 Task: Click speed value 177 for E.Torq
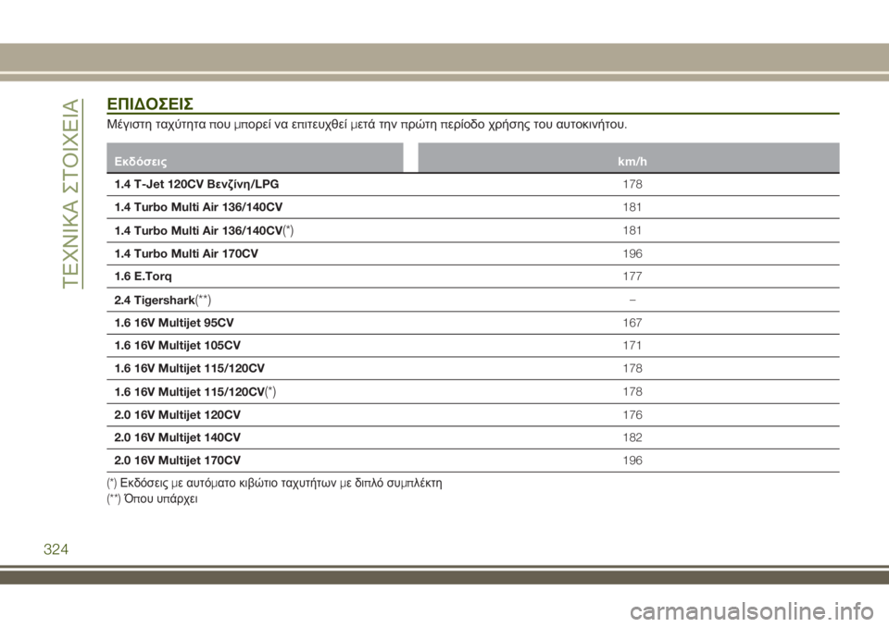632,277
